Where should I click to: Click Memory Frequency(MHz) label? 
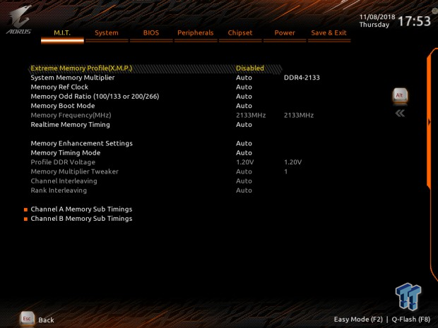[x=71, y=115]
